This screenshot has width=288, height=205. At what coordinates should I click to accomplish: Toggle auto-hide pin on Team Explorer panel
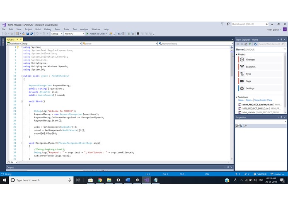click(281, 39)
